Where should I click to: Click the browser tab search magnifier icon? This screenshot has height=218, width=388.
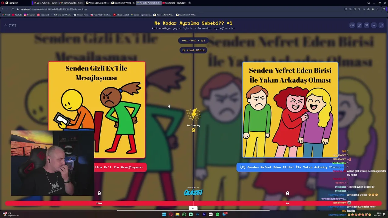[x=369, y=3]
